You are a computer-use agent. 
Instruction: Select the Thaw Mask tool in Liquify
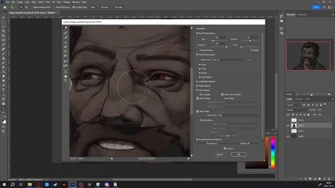pyautogui.click(x=65, y=66)
